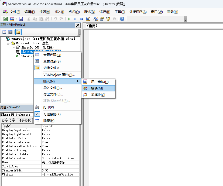This screenshot has height=186, width=223.
Task: Collapse the Microsoft Excel 对象 folder
Action: (x=8, y=43)
